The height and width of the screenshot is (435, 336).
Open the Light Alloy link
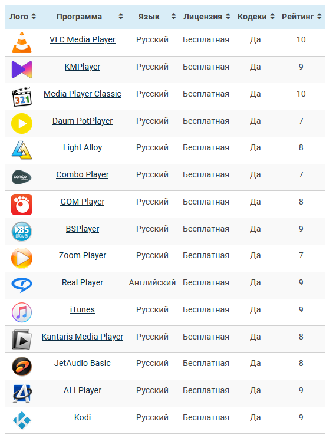coord(83,147)
